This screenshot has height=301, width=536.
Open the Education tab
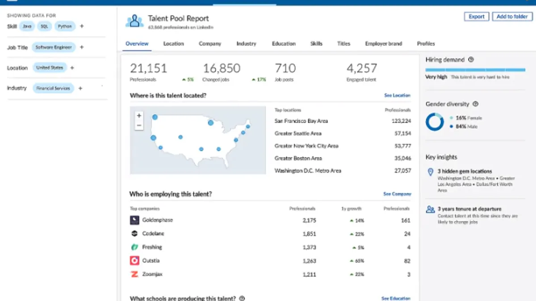(x=284, y=44)
